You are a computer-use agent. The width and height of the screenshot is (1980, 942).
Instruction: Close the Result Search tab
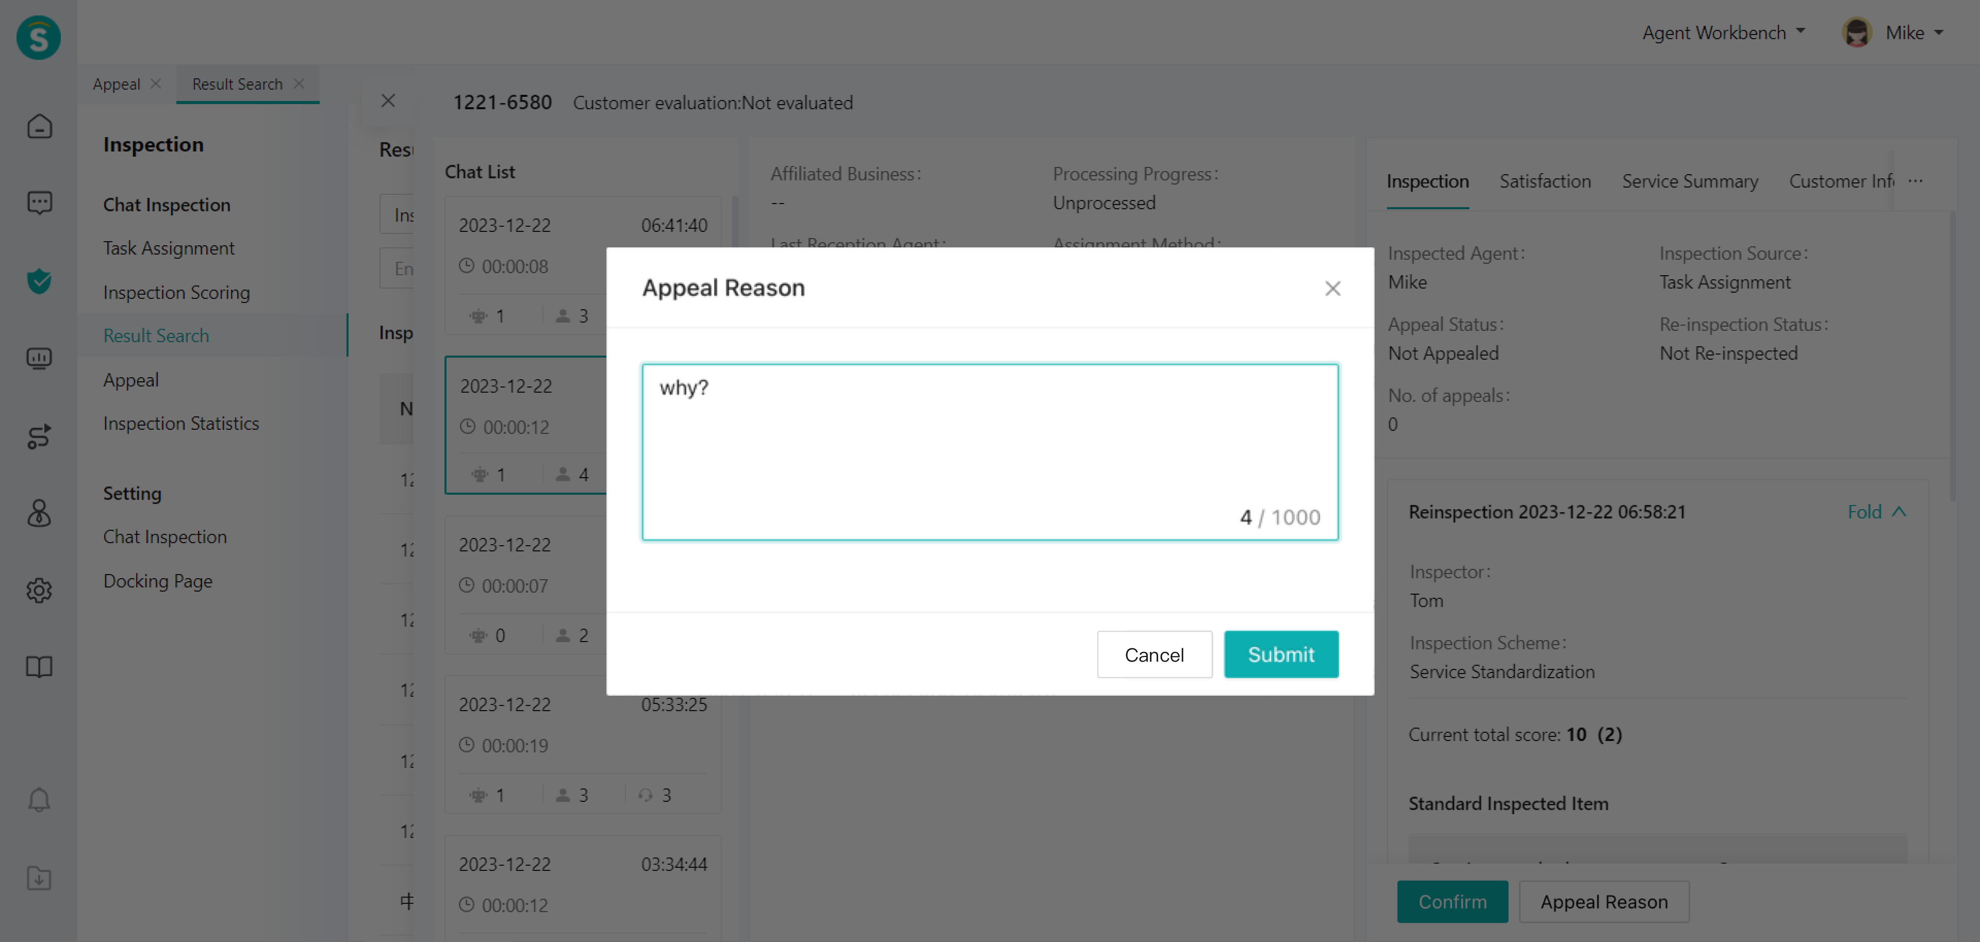(x=299, y=83)
